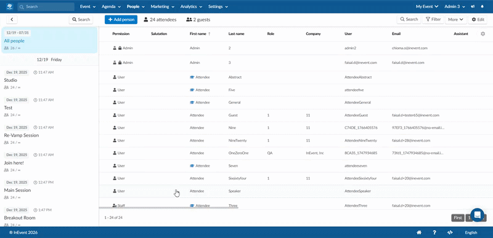The width and height of the screenshot is (493, 238).
Task: Open the help question mark icon
Action: point(434,232)
